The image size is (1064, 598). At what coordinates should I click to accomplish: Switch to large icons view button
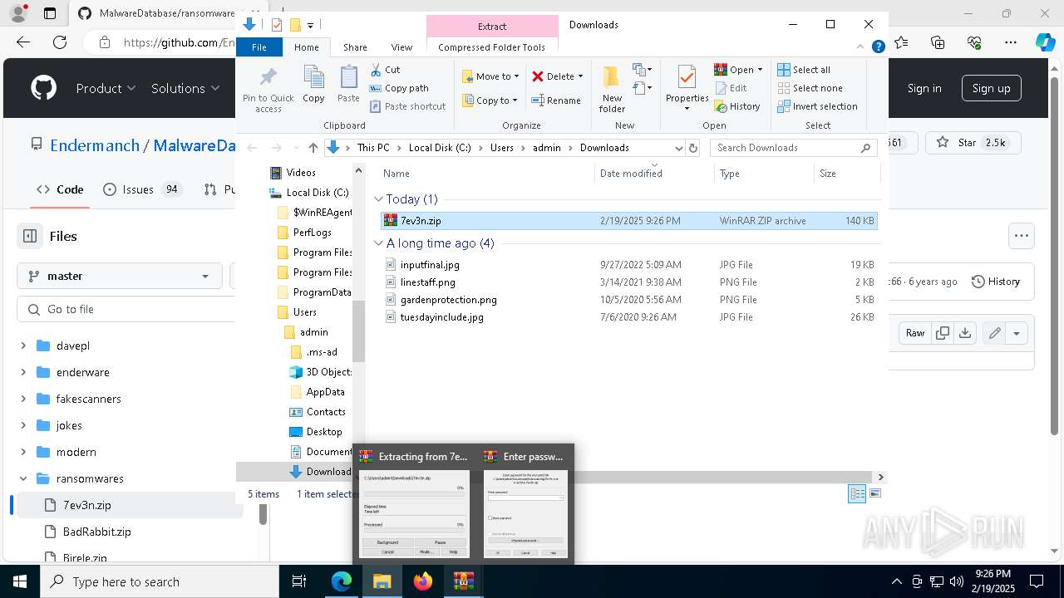click(874, 493)
